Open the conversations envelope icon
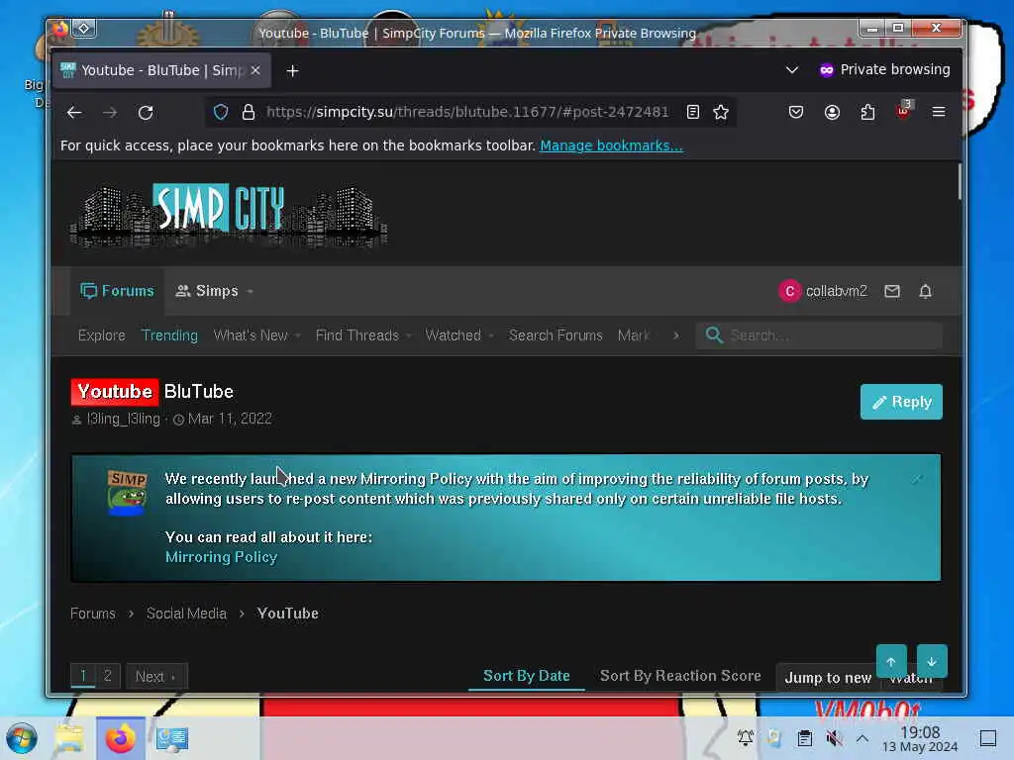This screenshot has height=760, width=1014. point(892,291)
